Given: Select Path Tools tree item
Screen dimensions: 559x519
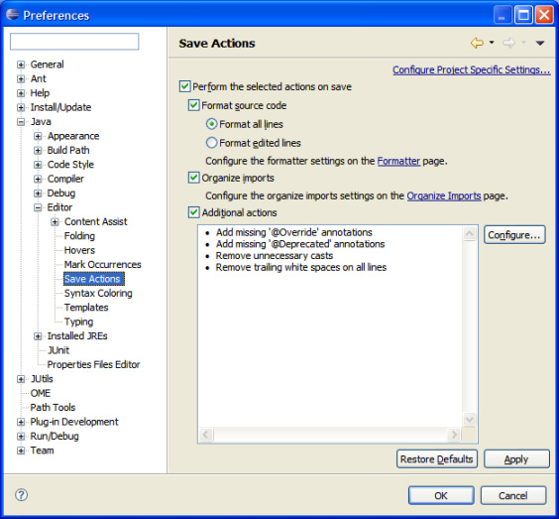Looking at the screenshot, I should point(53,407).
